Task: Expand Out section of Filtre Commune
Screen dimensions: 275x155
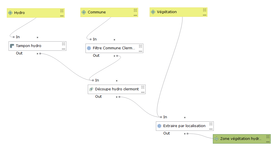Action: (114, 56)
